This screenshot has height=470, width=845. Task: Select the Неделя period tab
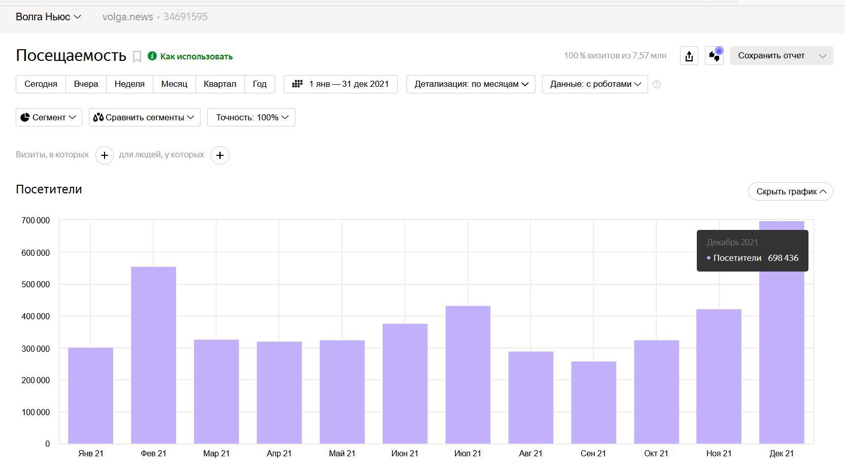click(129, 84)
